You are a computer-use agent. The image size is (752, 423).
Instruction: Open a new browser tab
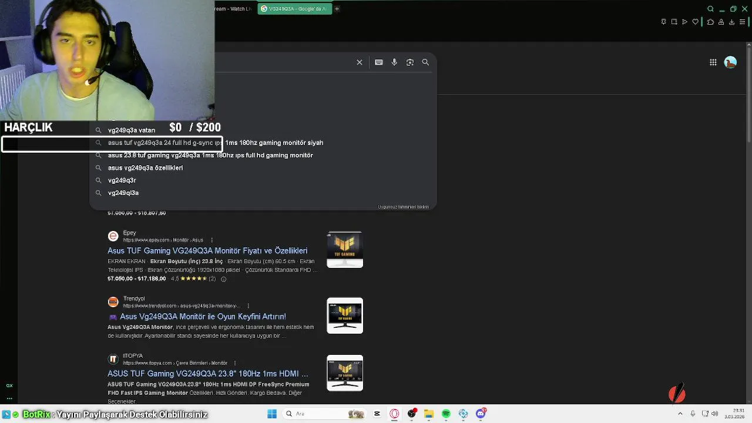337,9
